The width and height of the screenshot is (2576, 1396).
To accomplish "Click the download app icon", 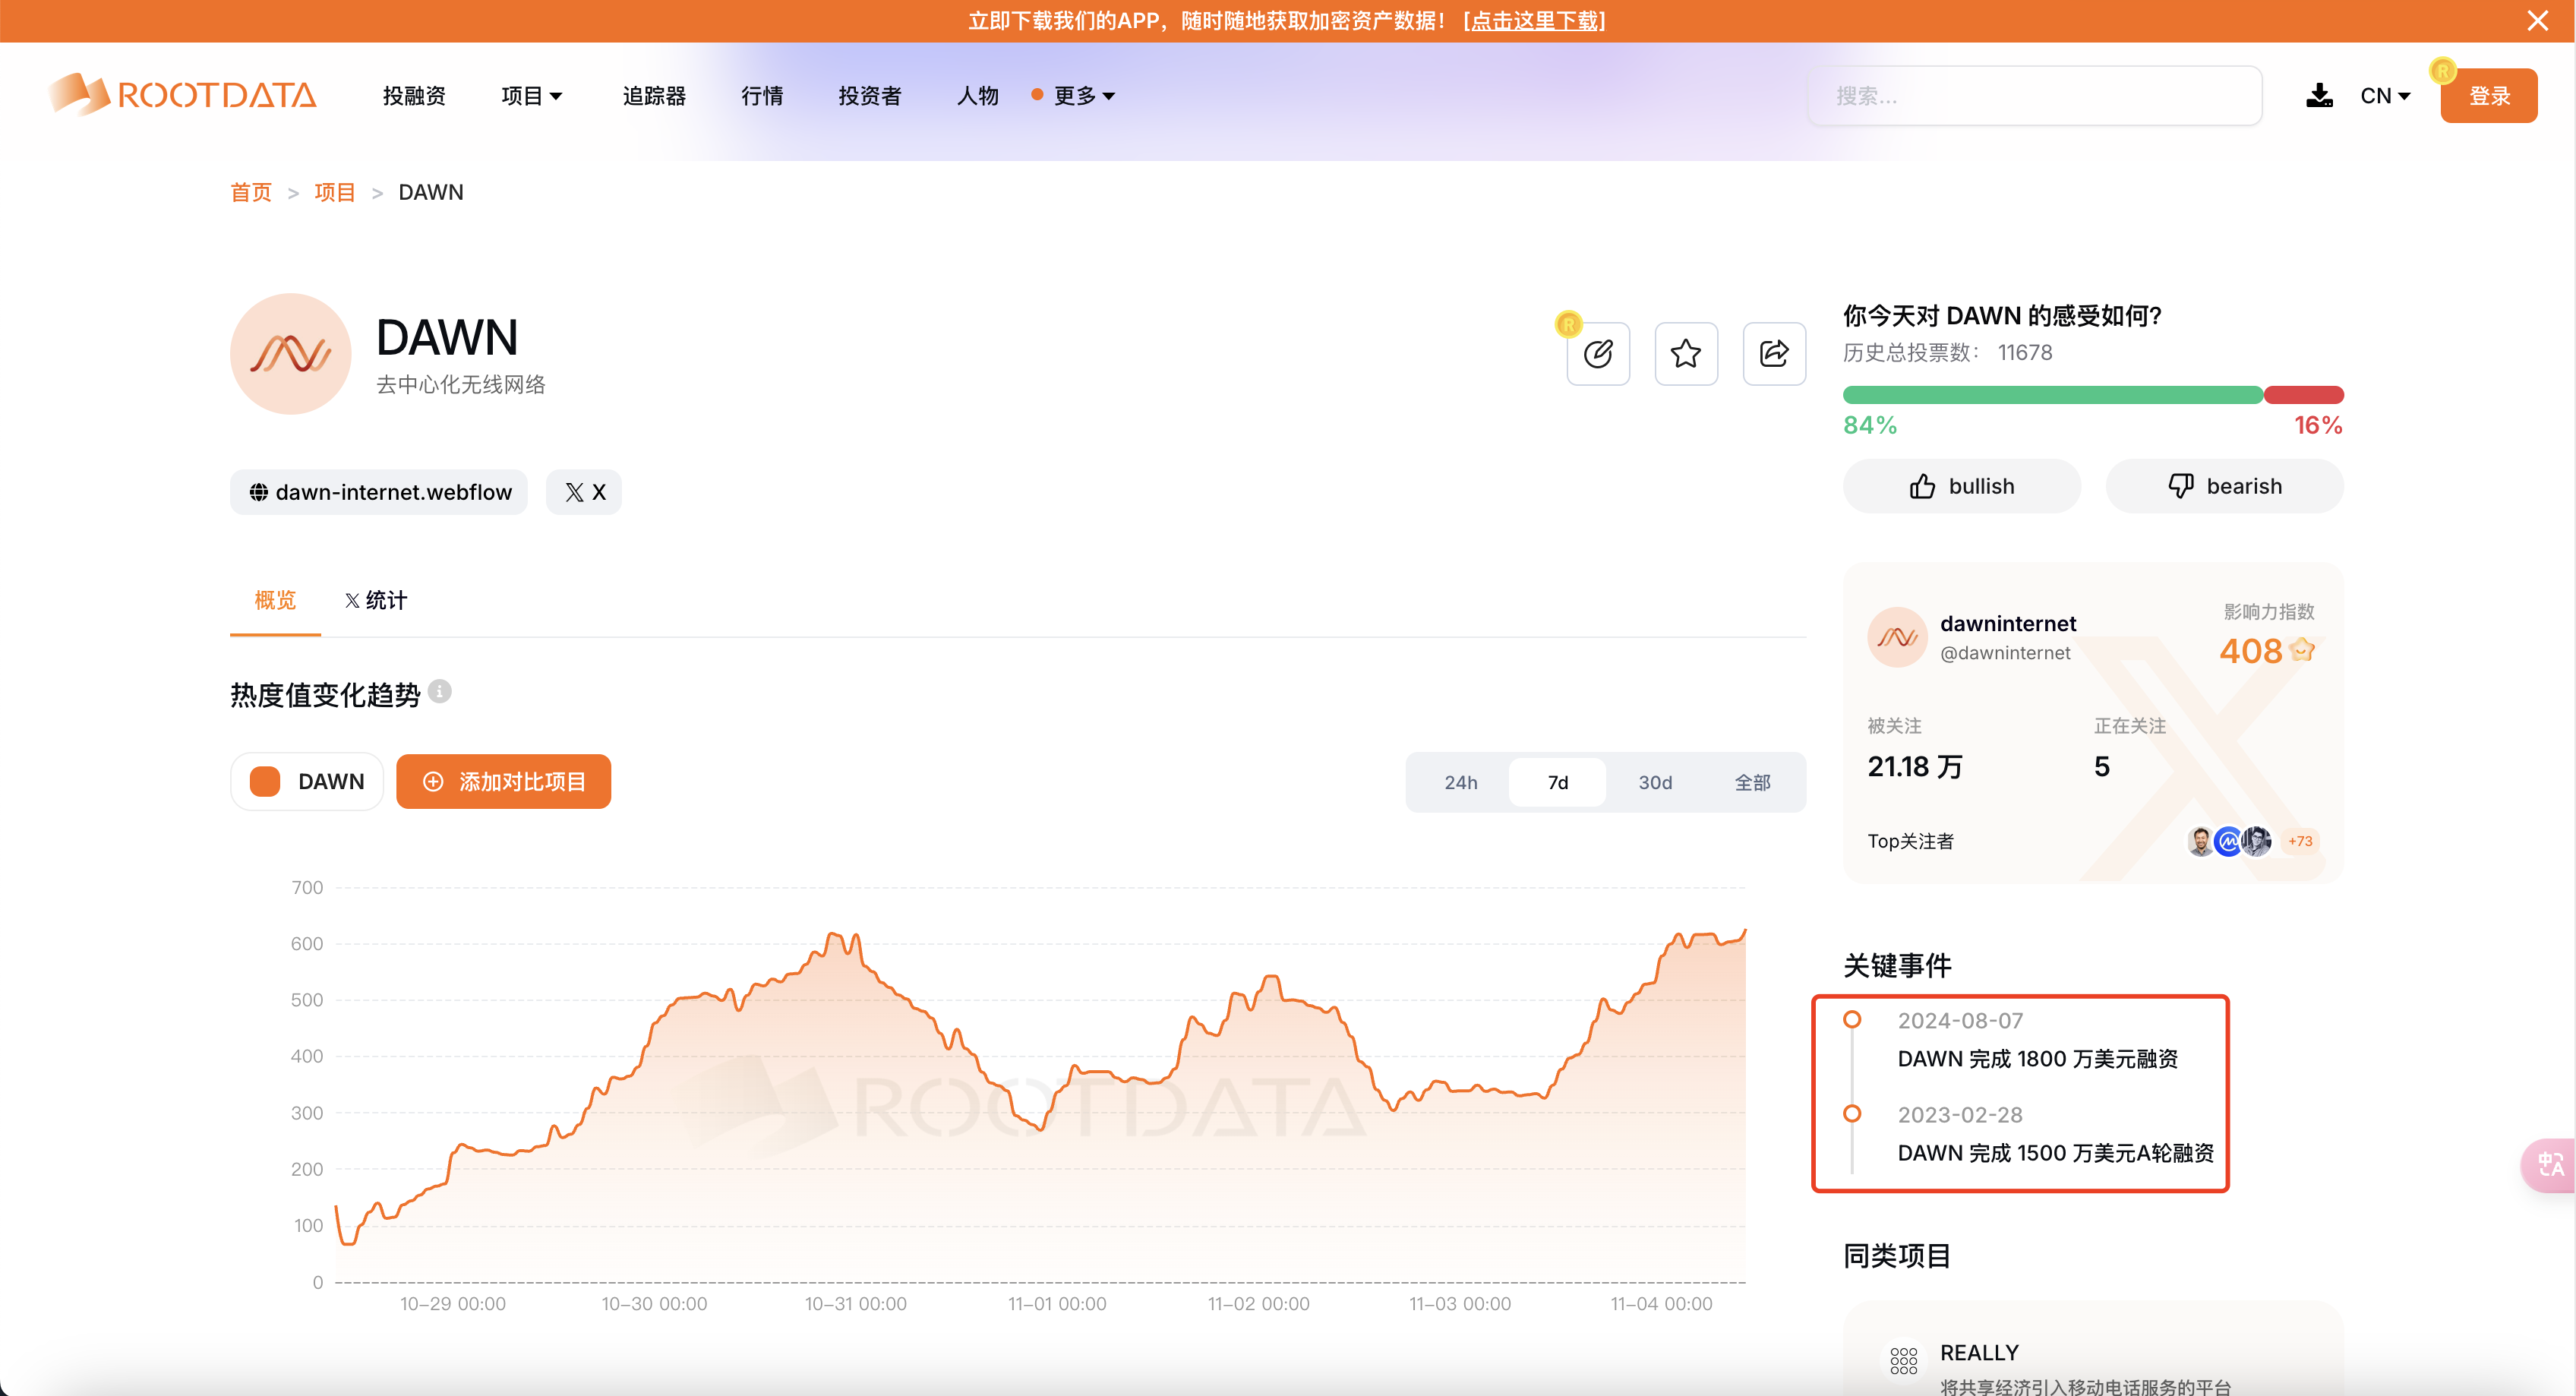I will tap(2319, 95).
